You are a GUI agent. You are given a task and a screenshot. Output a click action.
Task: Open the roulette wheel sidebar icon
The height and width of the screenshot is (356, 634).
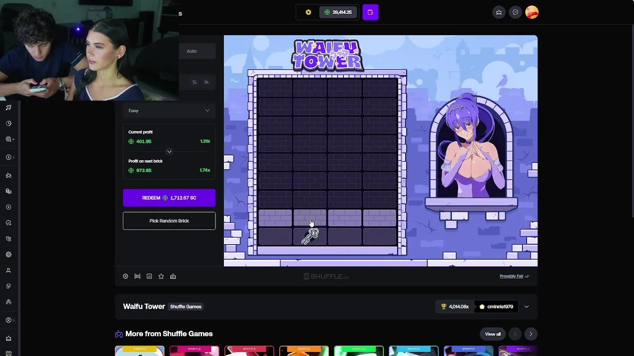tap(8, 255)
